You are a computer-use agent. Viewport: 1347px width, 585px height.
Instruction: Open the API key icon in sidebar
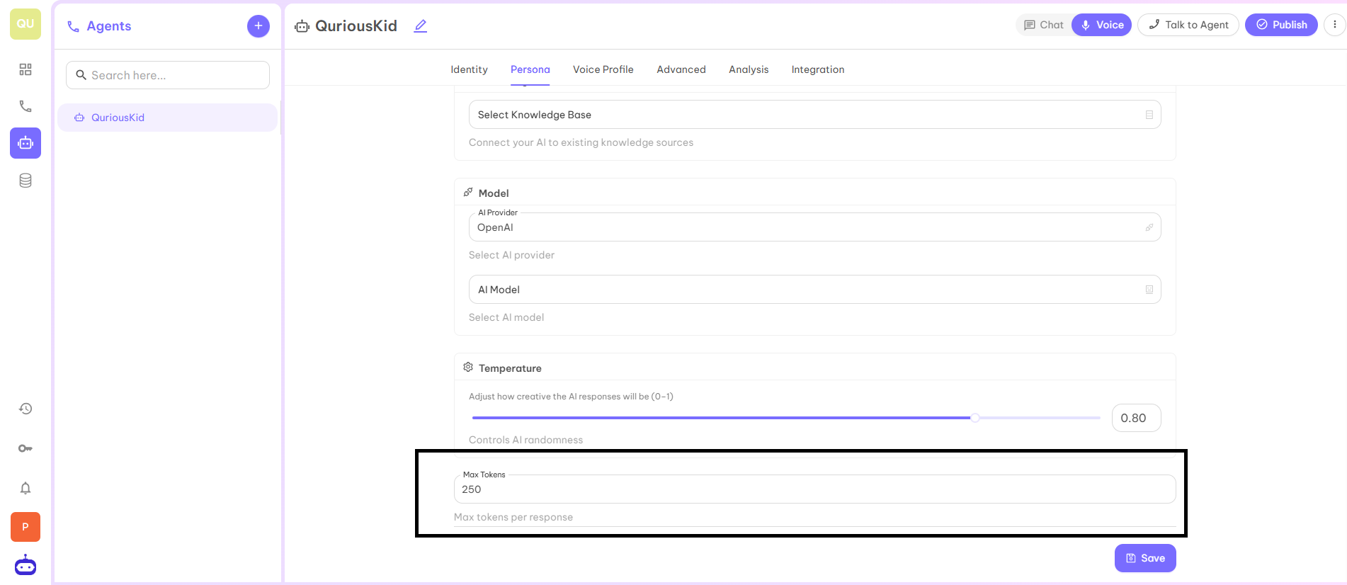pyautogui.click(x=25, y=448)
